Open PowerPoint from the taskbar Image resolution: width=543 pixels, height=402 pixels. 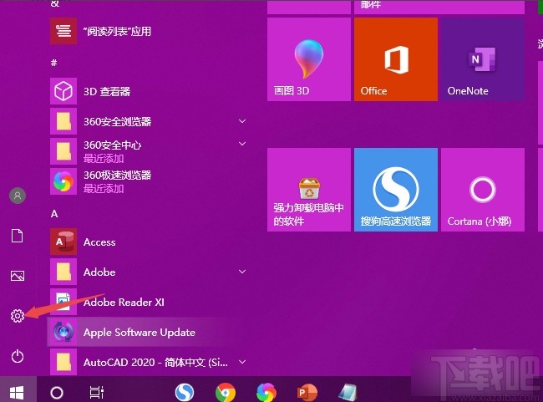click(x=307, y=391)
